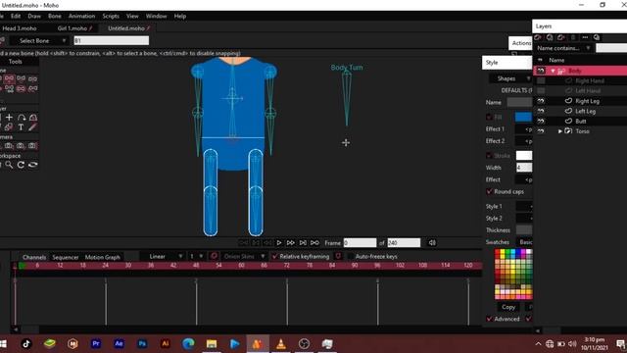Viewport: 627px width, 353px height.
Task: Toggle Round caps checkbox
Action: point(489,191)
